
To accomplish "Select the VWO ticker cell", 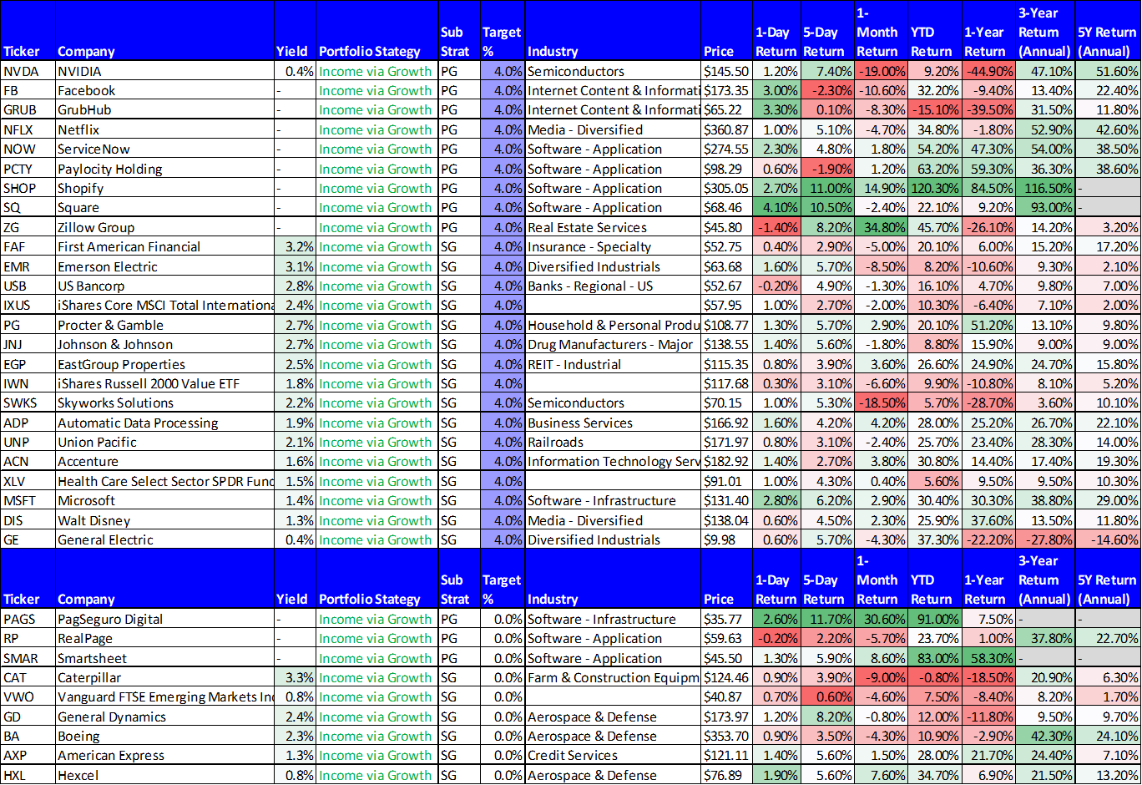I will coord(28,696).
